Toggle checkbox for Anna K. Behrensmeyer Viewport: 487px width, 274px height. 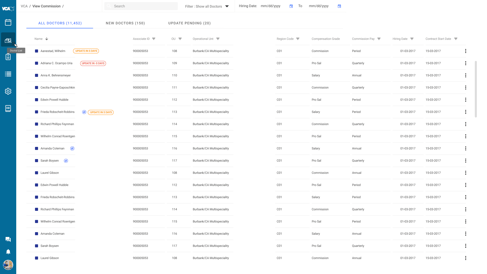pos(37,75)
